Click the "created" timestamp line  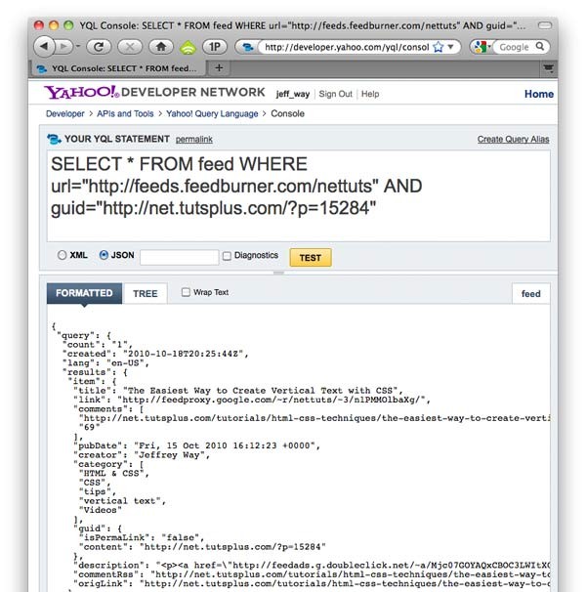tap(155, 354)
